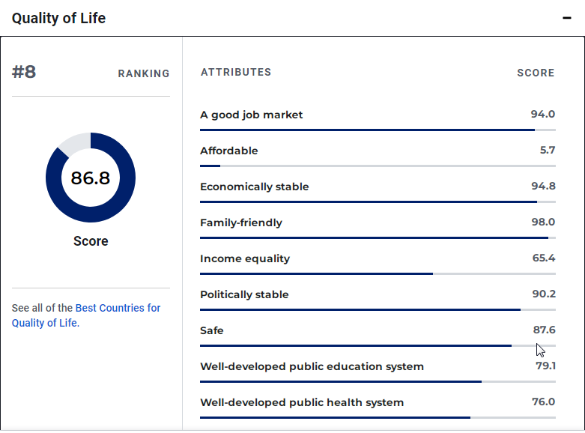Select Well-developed public health system row

pyautogui.click(x=302, y=402)
